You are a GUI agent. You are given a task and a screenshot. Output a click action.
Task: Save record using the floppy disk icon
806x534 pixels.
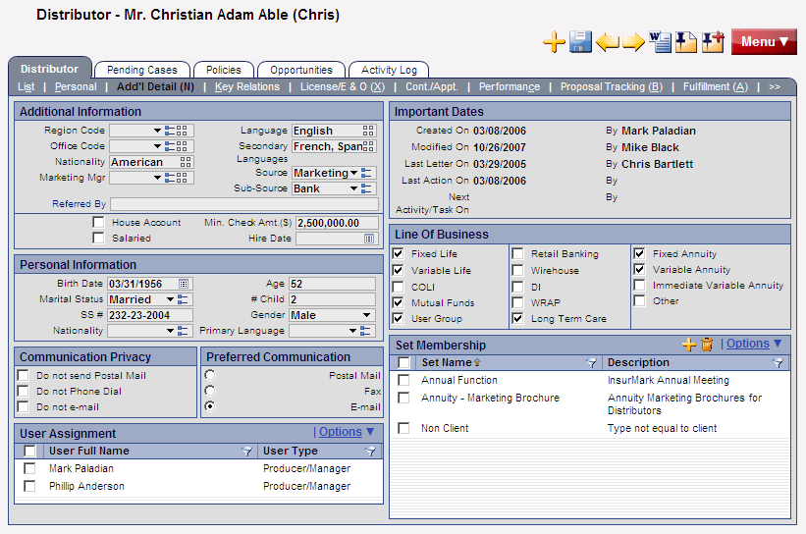click(x=580, y=42)
